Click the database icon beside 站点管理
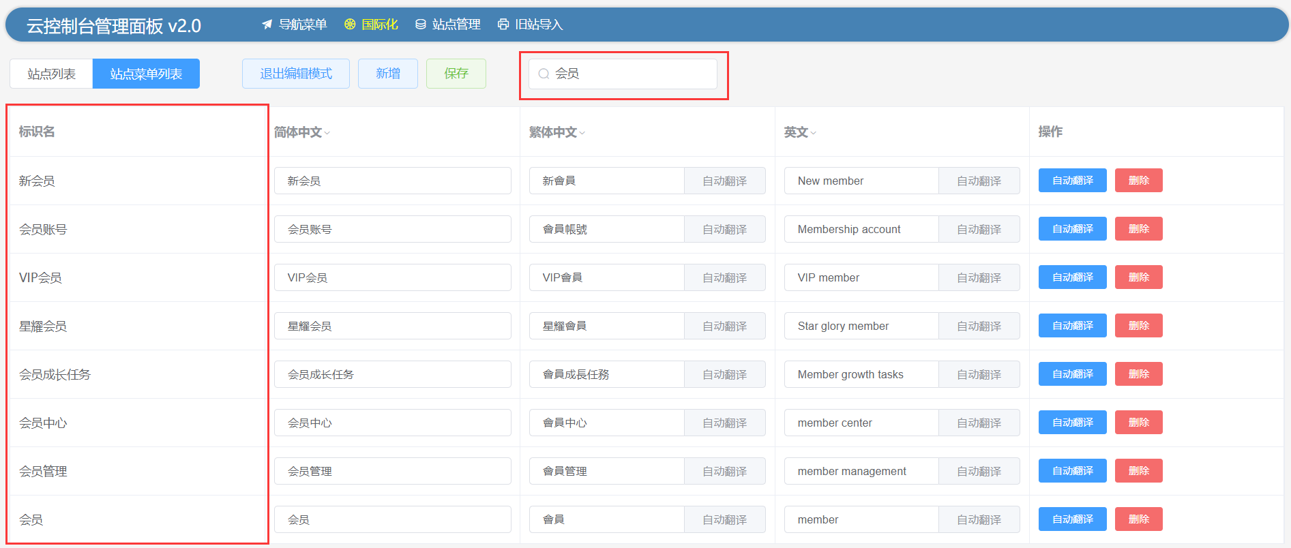The height and width of the screenshot is (548, 1291). click(421, 25)
